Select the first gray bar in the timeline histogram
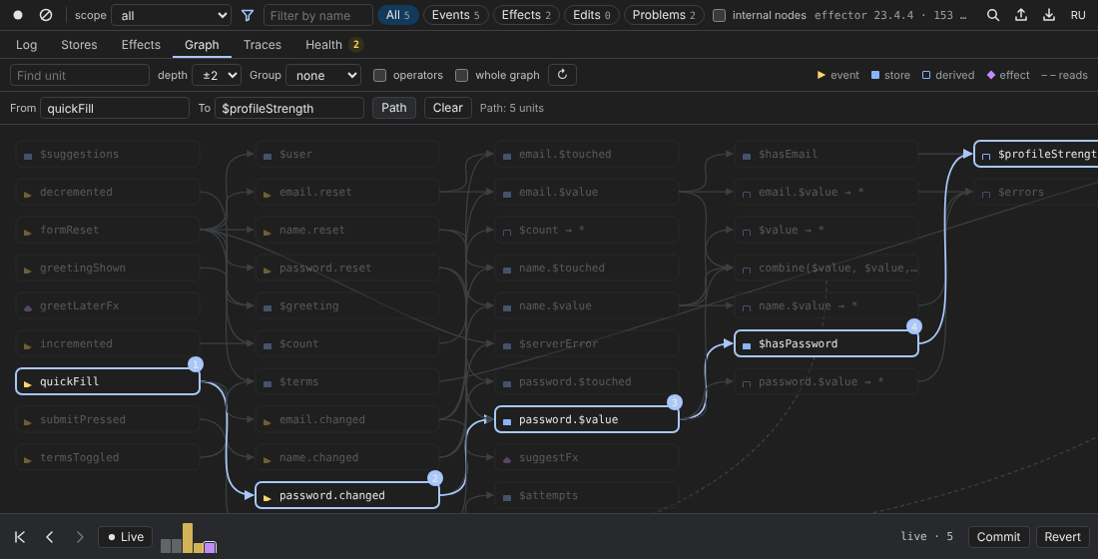Screen dimensions: 1098x559 [166, 546]
